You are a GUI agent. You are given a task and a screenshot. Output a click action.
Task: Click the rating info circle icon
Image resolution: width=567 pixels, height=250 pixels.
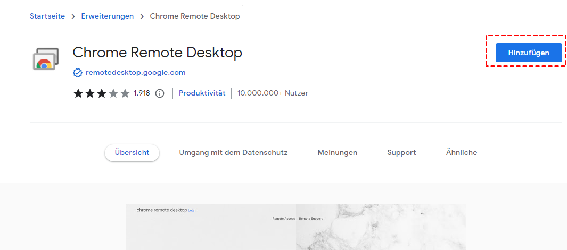pos(160,93)
